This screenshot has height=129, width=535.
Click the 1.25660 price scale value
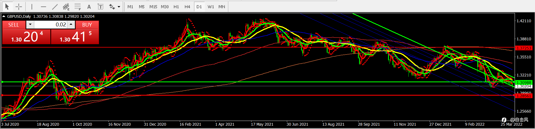click(x=524, y=111)
